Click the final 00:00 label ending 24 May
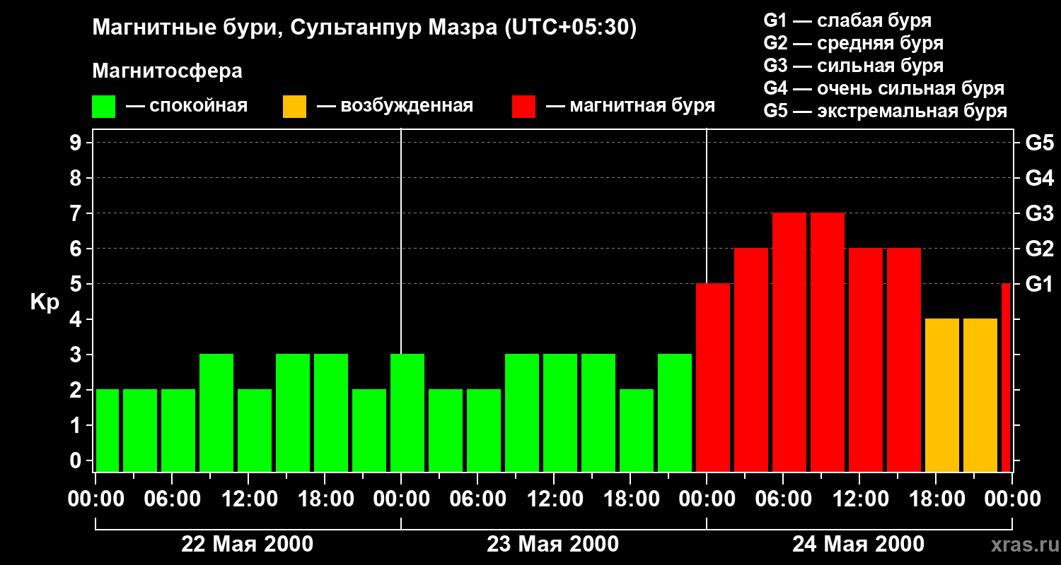The image size is (1061, 565). (x=1012, y=499)
